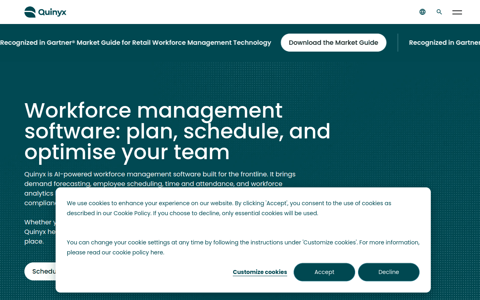Click the partially hidden Schedule button
The image size is (480, 300).
40,271
